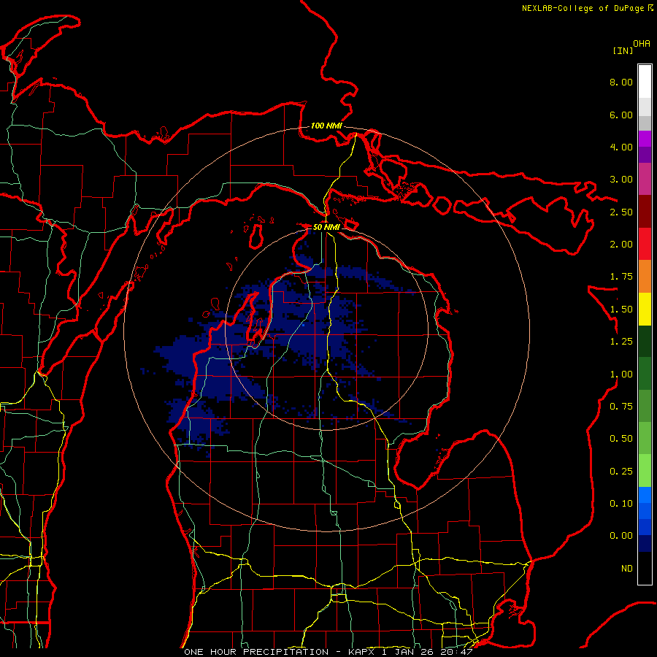Click the 1.00 scale value
This screenshot has width=657, height=657.
click(x=621, y=374)
